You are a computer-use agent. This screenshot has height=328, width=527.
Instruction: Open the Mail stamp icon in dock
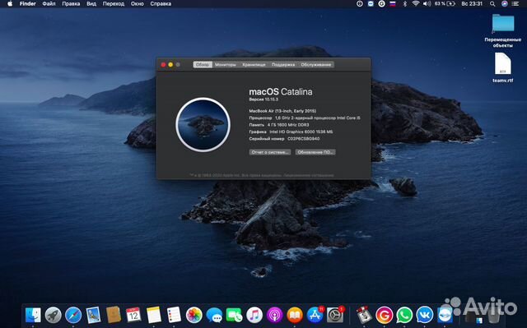[93, 315]
